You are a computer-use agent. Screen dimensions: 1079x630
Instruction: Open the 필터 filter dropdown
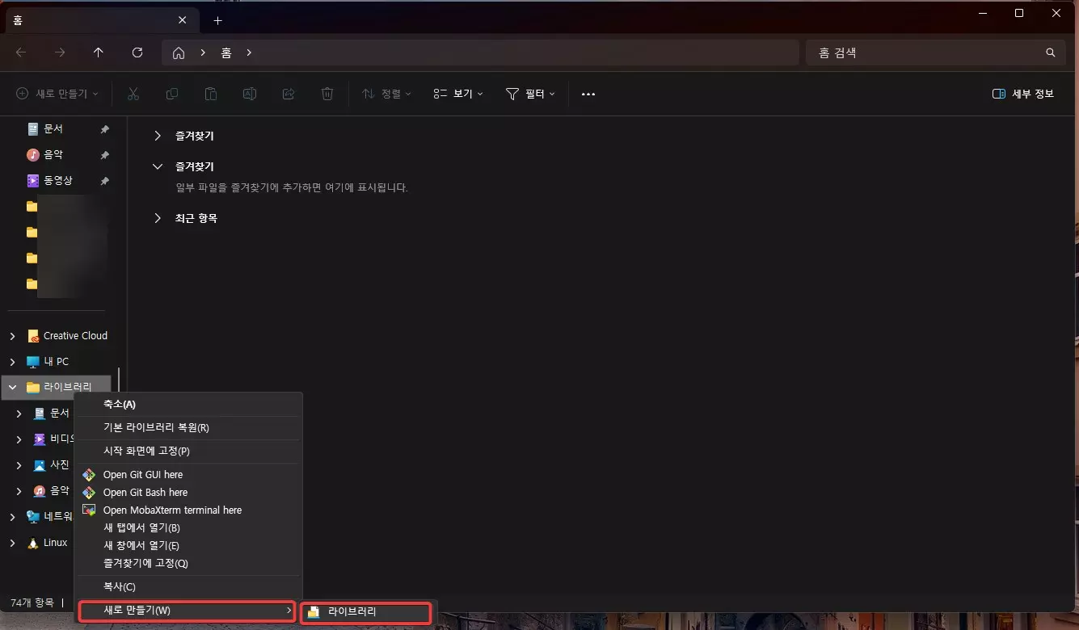point(529,93)
